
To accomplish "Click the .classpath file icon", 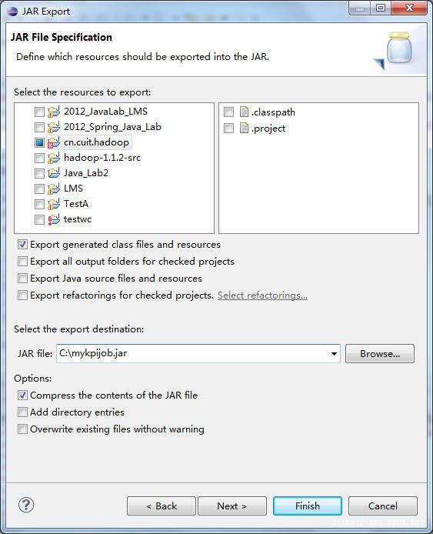I will tap(244, 112).
